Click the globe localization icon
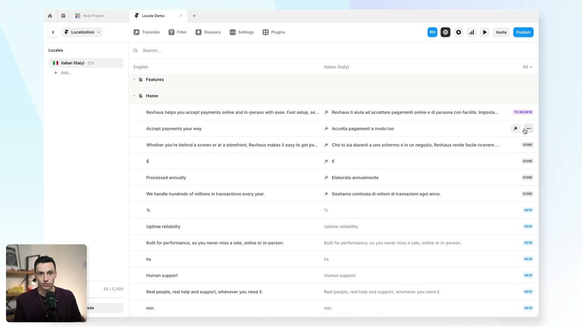 click(x=446, y=32)
